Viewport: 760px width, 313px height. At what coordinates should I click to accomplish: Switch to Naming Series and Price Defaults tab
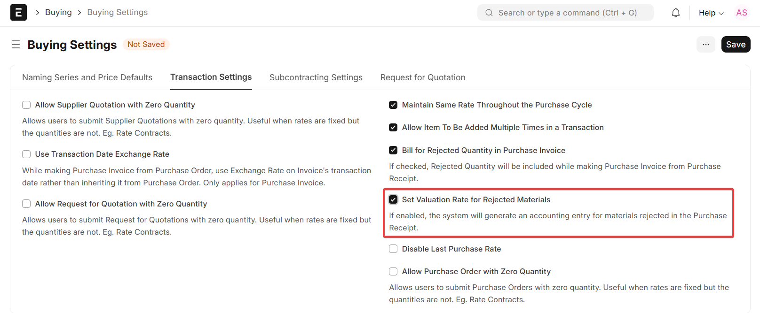(x=87, y=77)
